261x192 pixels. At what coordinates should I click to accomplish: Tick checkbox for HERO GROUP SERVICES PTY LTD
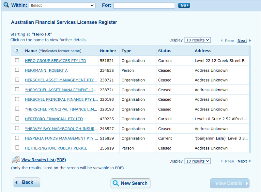[x=17, y=60]
